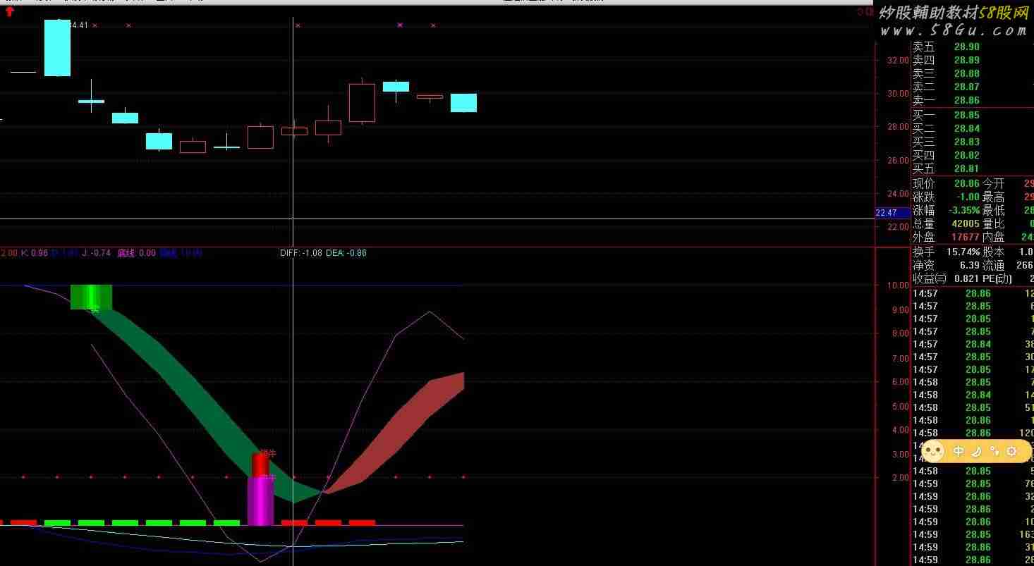
Task: Click the 卖五 ask row at 28.90
Action: 972,47
